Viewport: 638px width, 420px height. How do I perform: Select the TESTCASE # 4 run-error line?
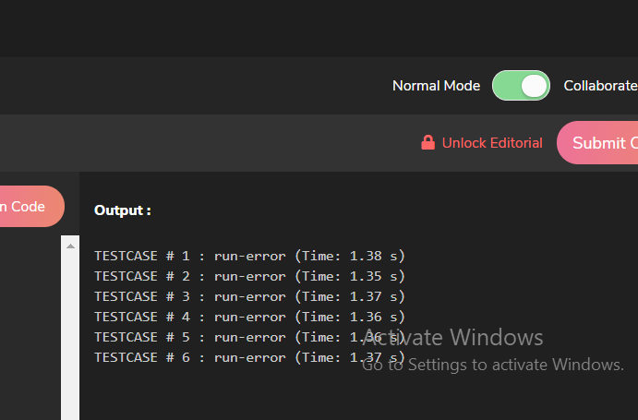(249, 317)
